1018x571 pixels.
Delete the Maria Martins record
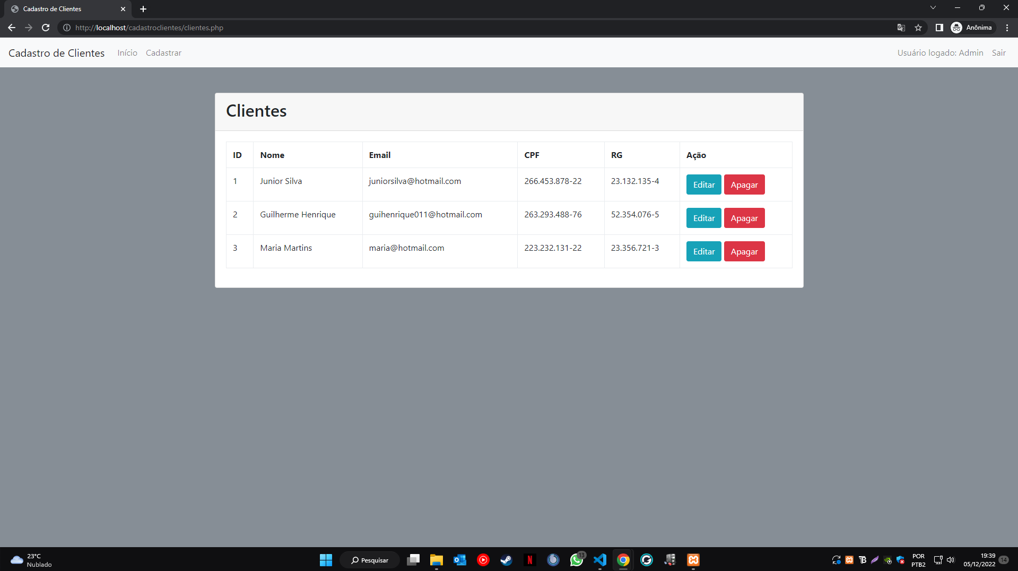744,251
